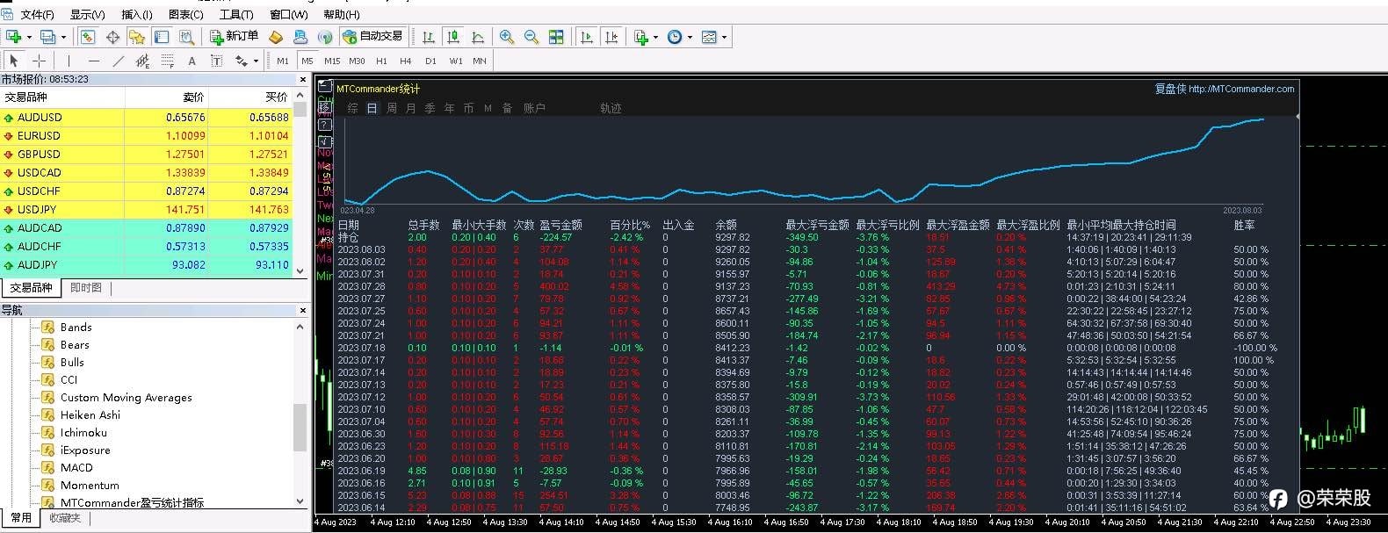Click the MACD indicator in navigator
Screen dimensions: 1388x533
(76, 467)
